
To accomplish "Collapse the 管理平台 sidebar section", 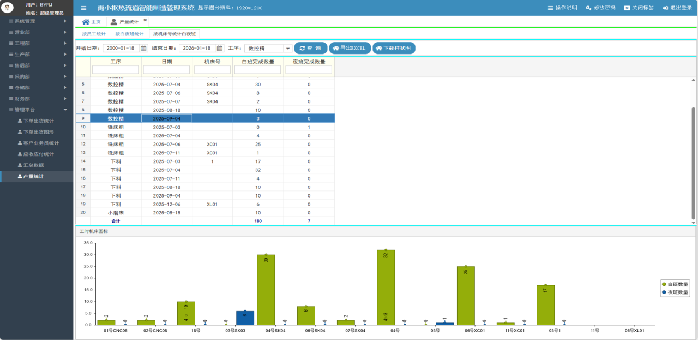I will 37,110.
